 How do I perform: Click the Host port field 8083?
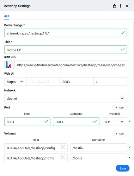(27, 122)
